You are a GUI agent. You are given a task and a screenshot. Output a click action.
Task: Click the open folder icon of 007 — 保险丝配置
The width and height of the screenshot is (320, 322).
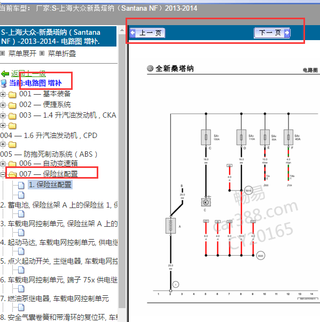[x=12, y=174]
